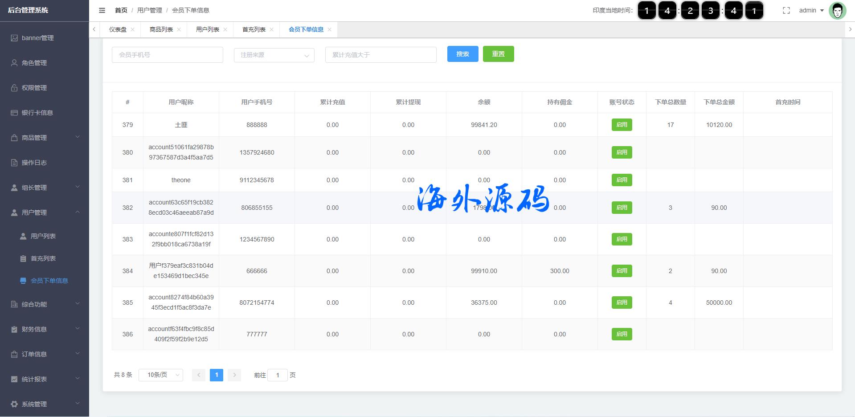Close the 商品列表 tab

pos(179,29)
